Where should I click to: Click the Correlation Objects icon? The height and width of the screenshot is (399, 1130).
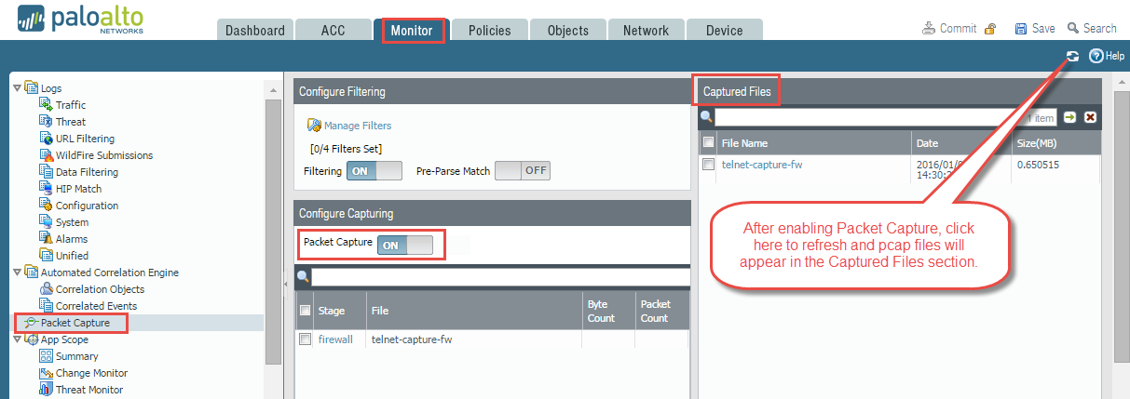46,289
